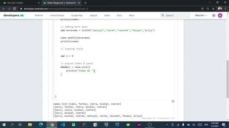229x128 pixels.
Task: Click the volume speaker tray icon
Action: point(194,125)
